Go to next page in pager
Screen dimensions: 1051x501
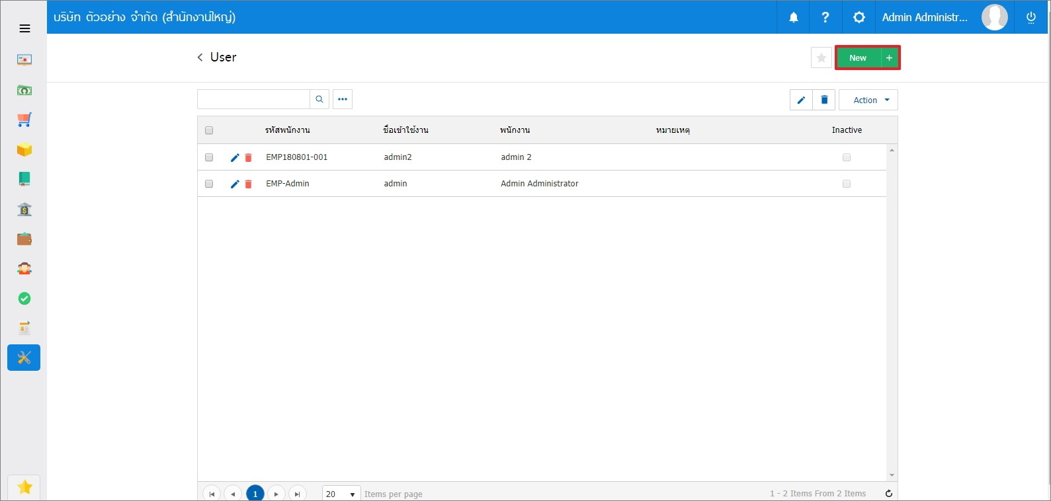point(276,494)
